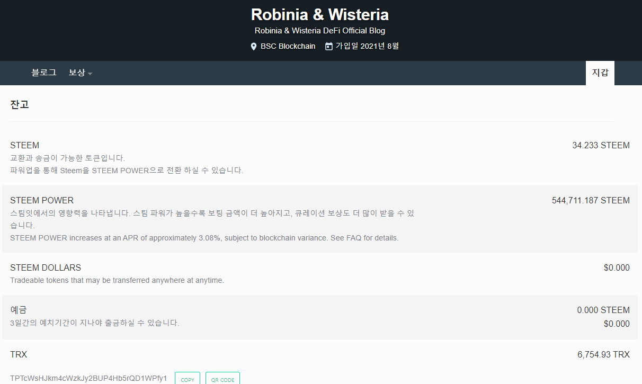
Task: Click the location pin icon beside BSC Blockchain
Action: 254,47
